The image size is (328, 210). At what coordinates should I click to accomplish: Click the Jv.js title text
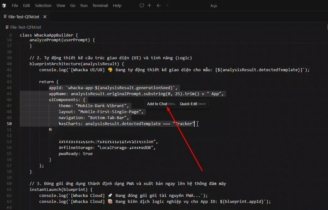[214, 6]
